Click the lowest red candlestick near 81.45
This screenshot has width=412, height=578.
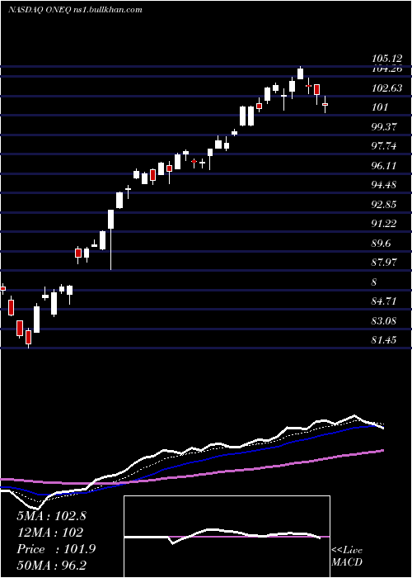(28, 339)
